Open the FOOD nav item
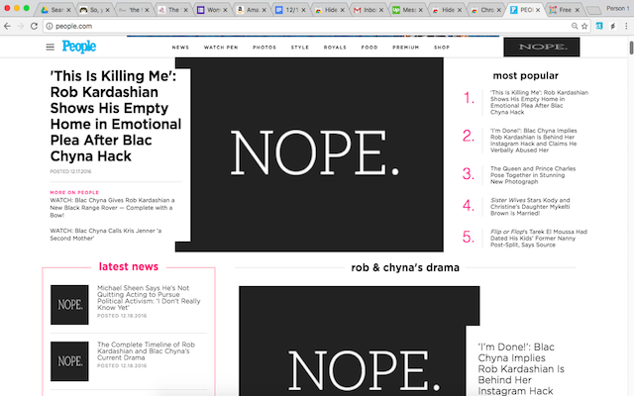Screen dimensions: 634x396 (370, 48)
